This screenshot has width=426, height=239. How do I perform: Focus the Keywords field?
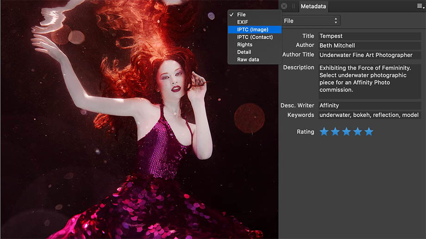(369, 115)
